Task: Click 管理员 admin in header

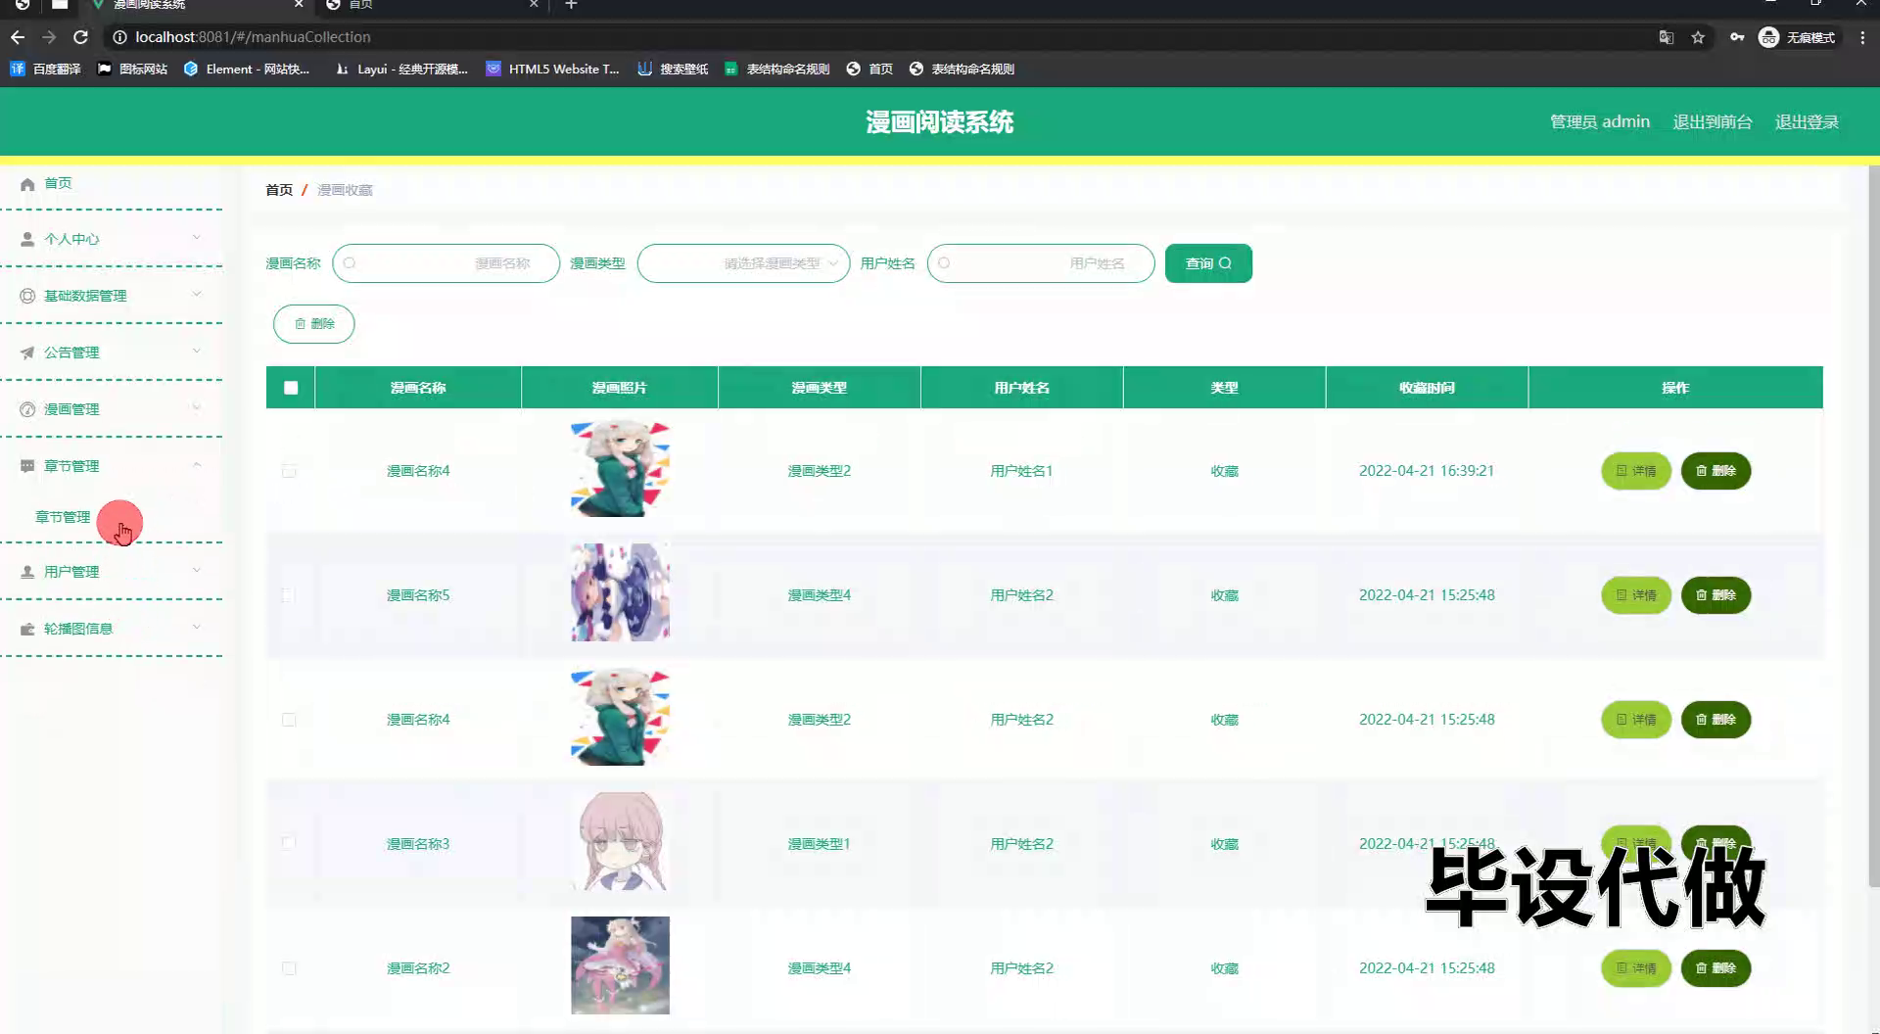Action: point(1600,121)
